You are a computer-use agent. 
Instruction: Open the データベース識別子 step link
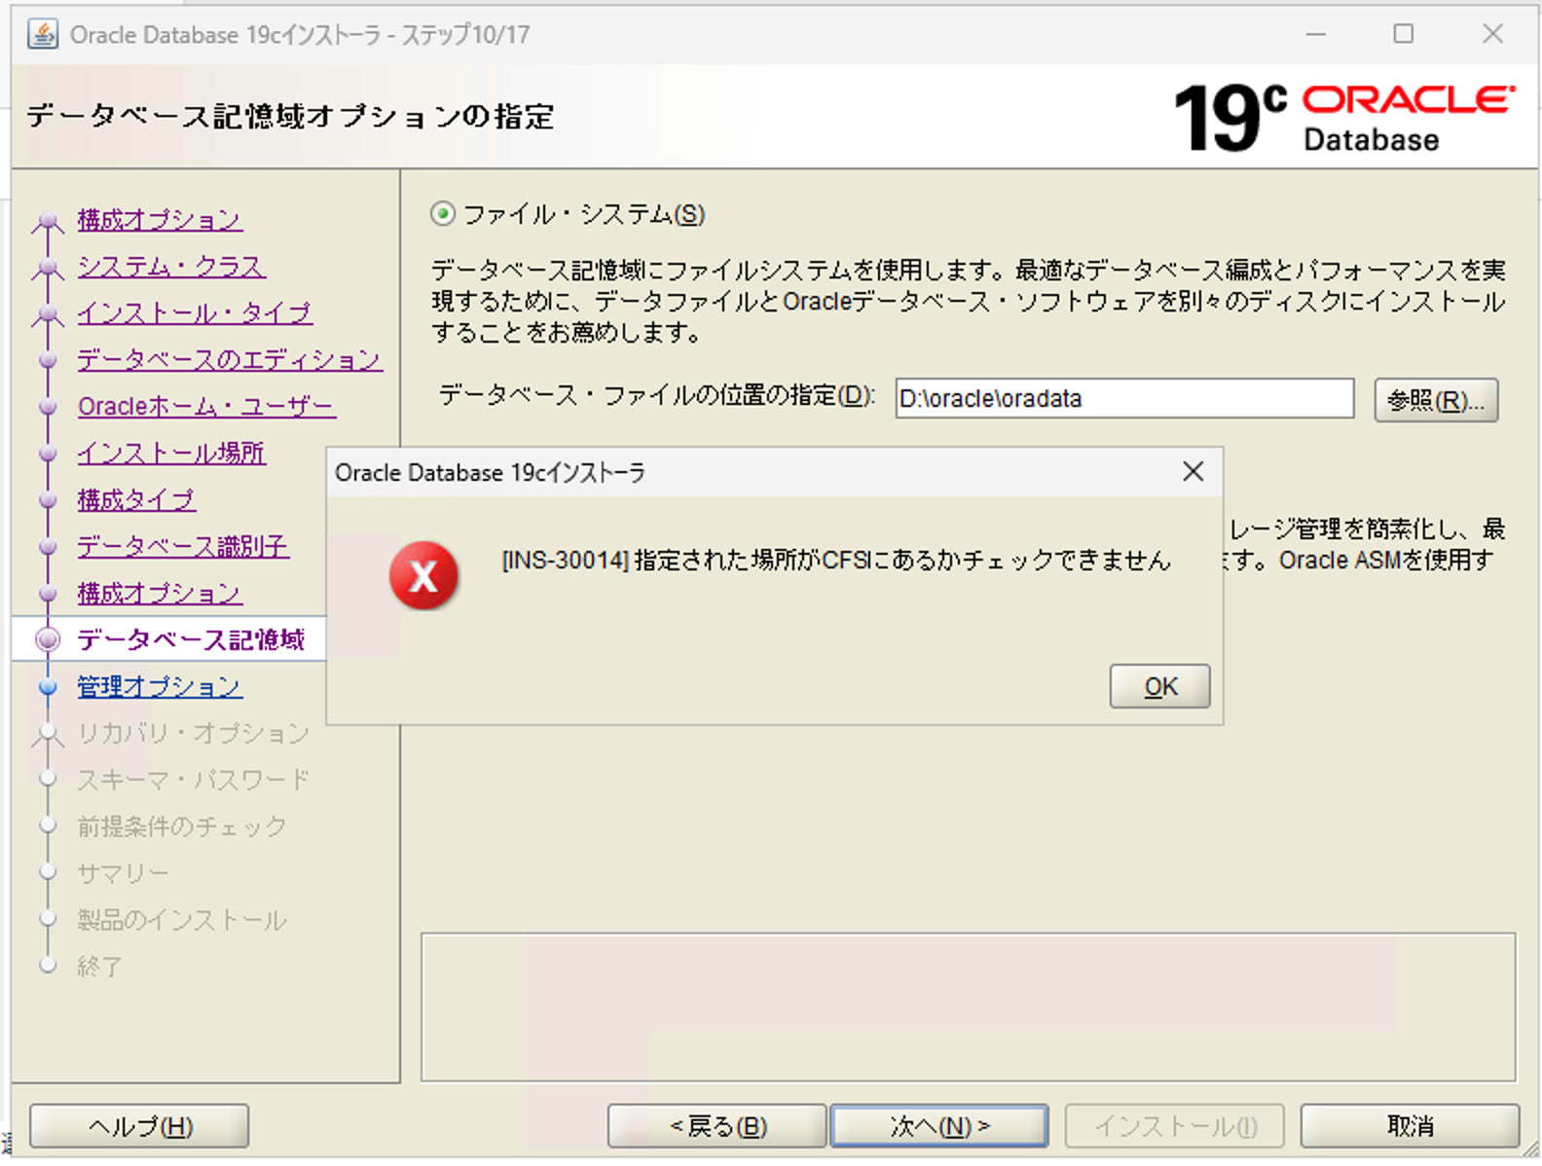click(x=183, y=547)
